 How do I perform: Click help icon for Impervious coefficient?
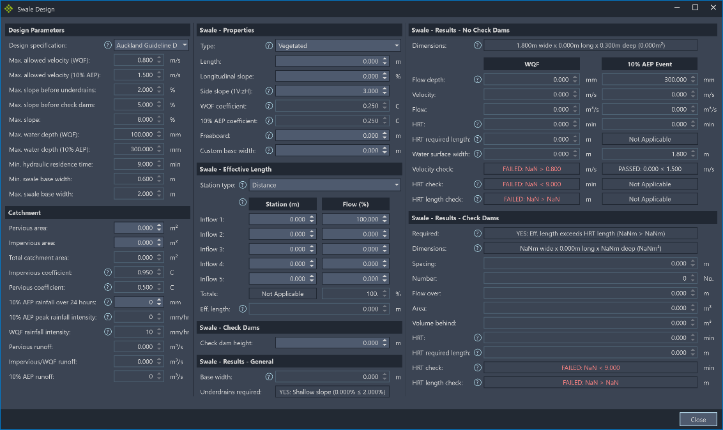[107, 272]
